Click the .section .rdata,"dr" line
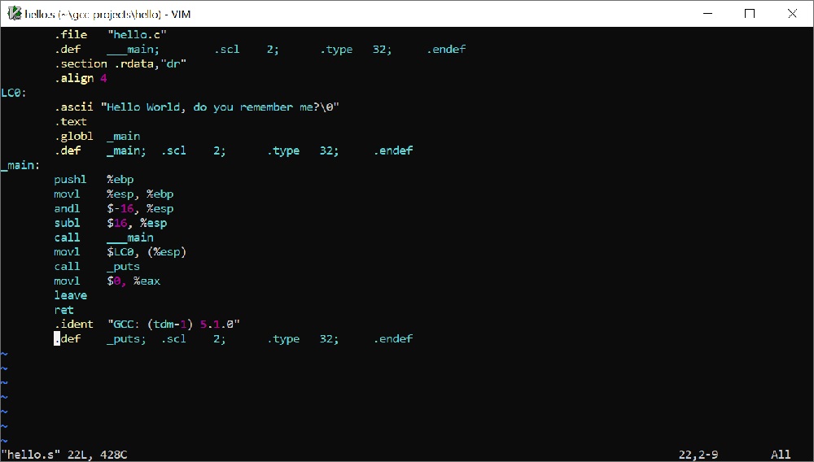Screen dimensions: 814x462 click(120, 63)
